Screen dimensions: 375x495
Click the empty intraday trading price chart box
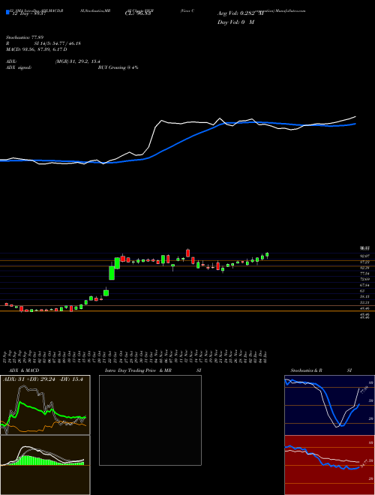(x=150, y=420)
